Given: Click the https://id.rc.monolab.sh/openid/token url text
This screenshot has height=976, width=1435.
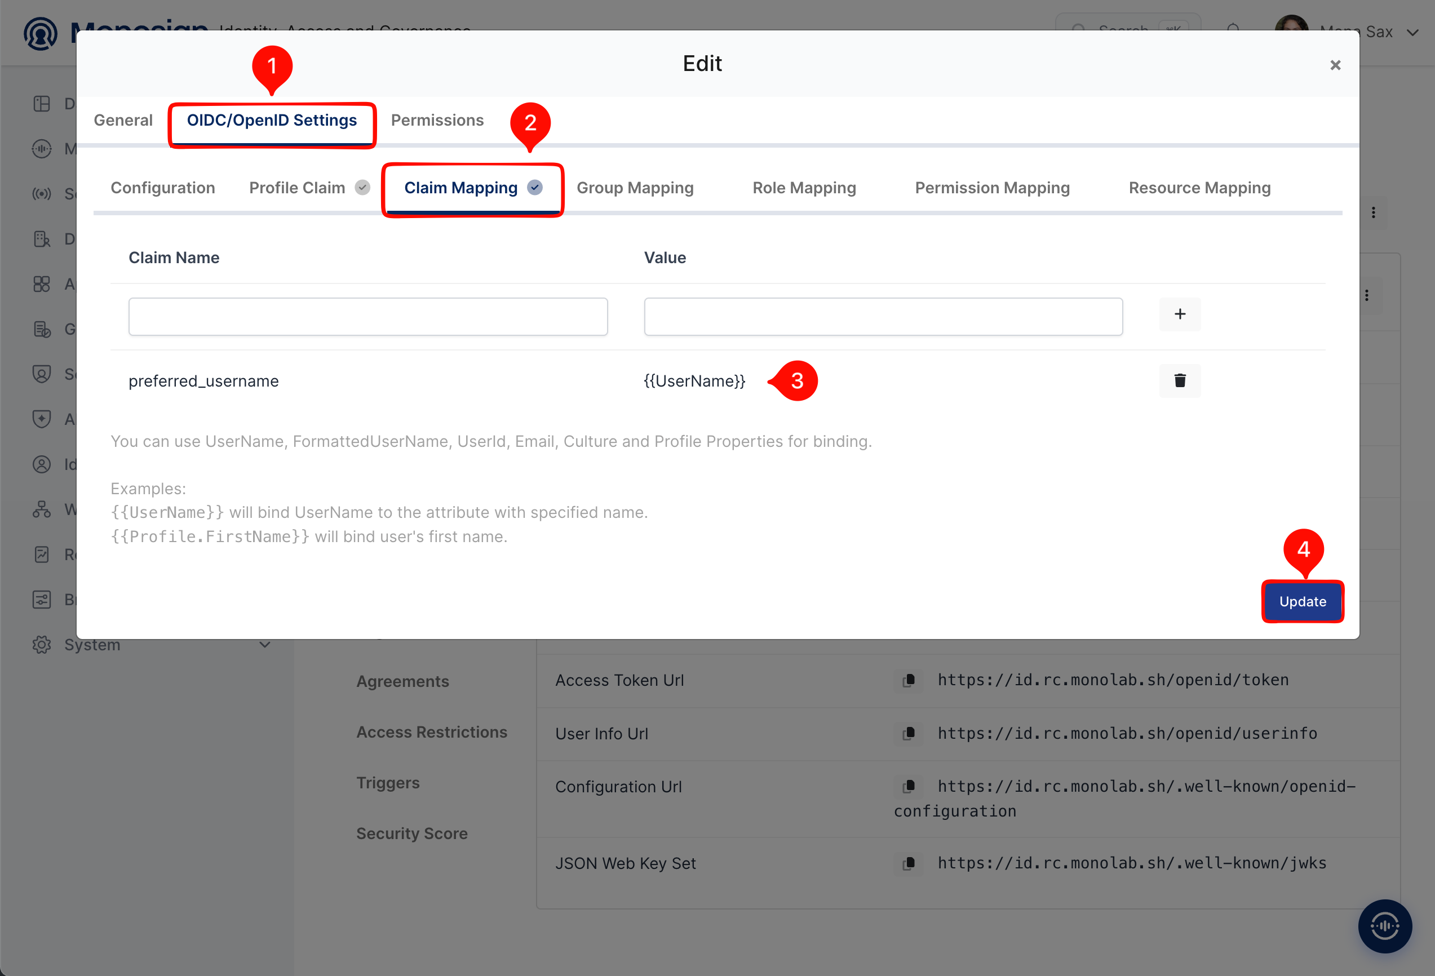Looking at the screenshot, I should pos(1113,680).
